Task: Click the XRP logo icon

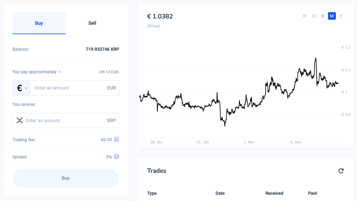Action: 20,120
